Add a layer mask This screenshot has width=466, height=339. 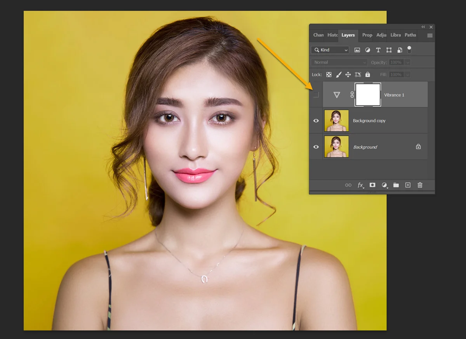(x=372, y=185)
